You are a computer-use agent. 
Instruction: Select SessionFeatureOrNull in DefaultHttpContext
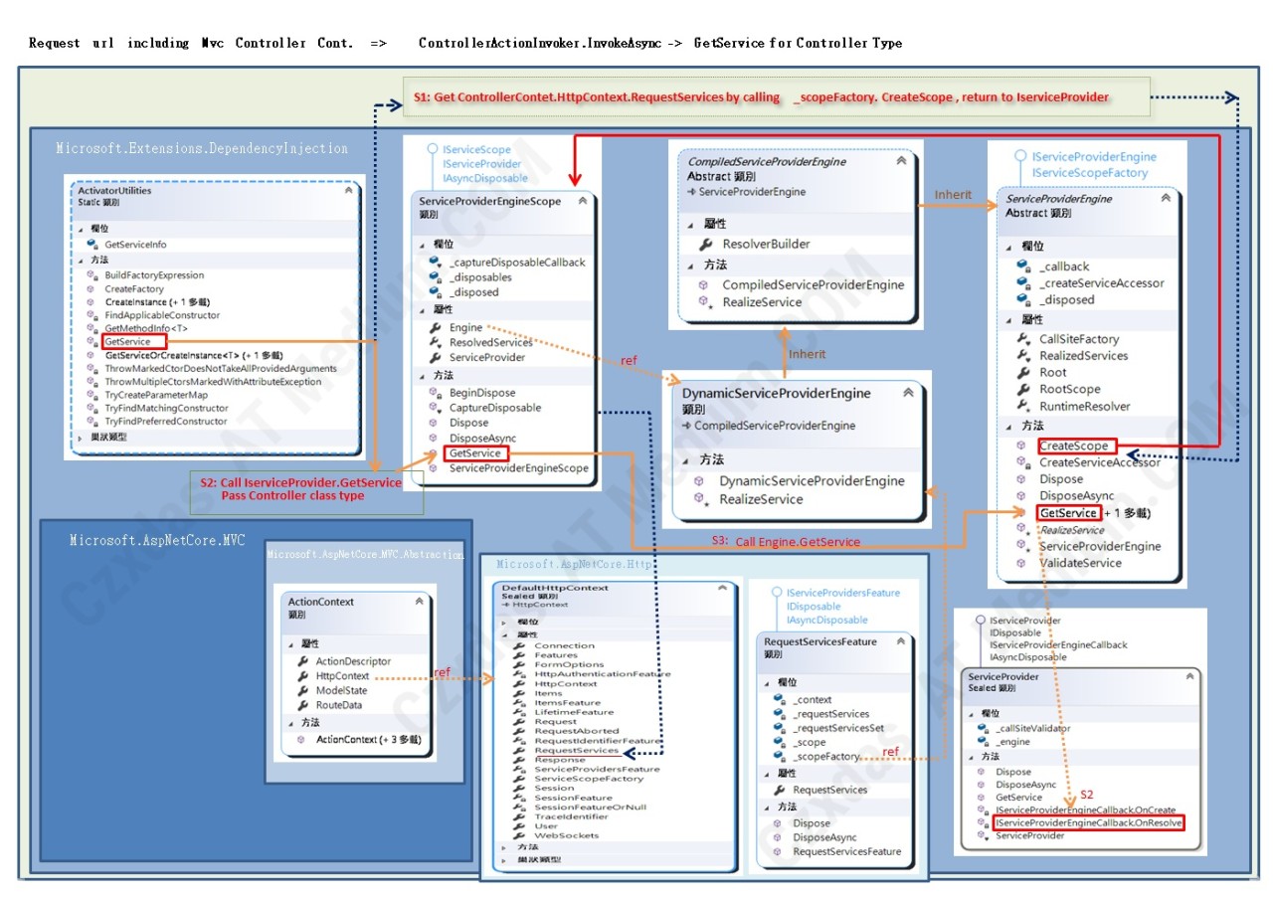pos(591,808)
